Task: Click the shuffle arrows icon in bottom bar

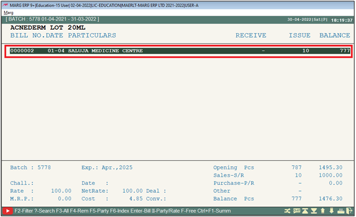Action: click(287, 211)
